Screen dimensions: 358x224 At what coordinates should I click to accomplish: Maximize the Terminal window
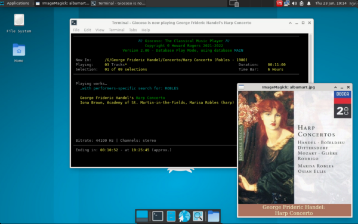click(x=303, y=23)
